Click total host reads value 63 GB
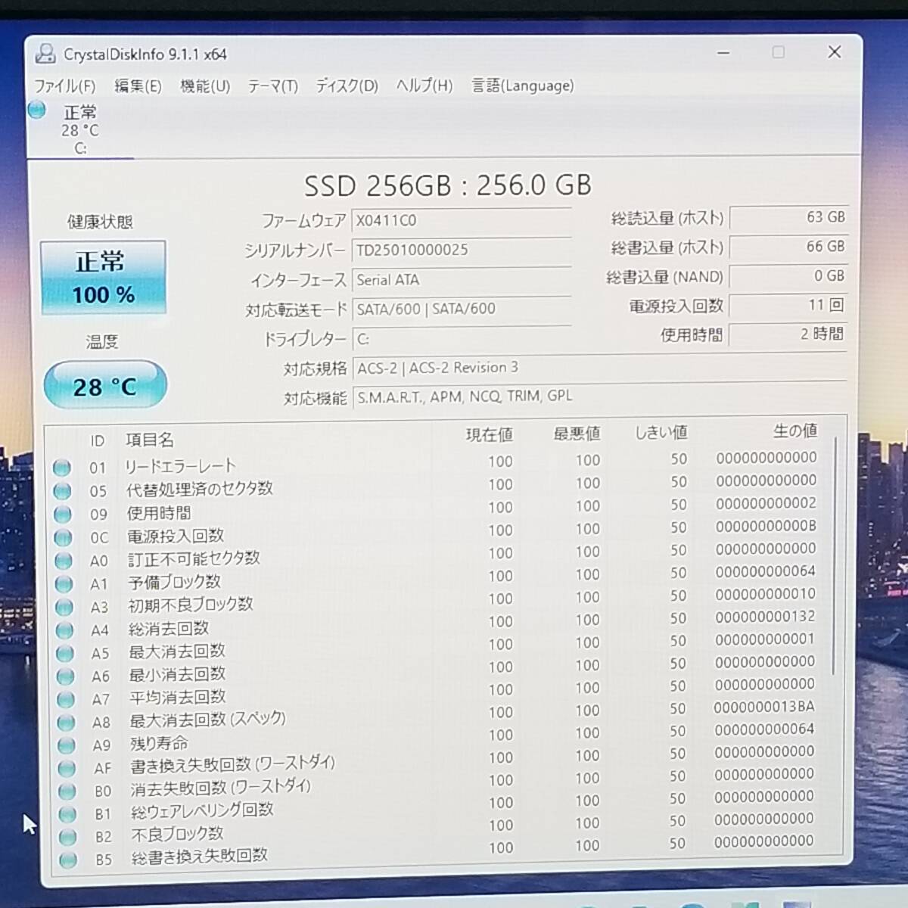Image resolution: width=908 pixels, height=908 pixels. coord(788,217)
